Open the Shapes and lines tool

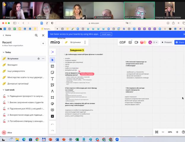tap(52, 85)
